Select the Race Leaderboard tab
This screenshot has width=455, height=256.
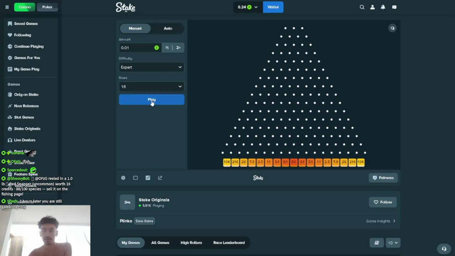229,243
